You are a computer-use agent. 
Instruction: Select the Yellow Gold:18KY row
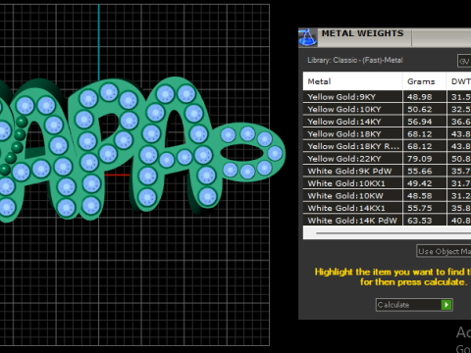click(387, 134)
